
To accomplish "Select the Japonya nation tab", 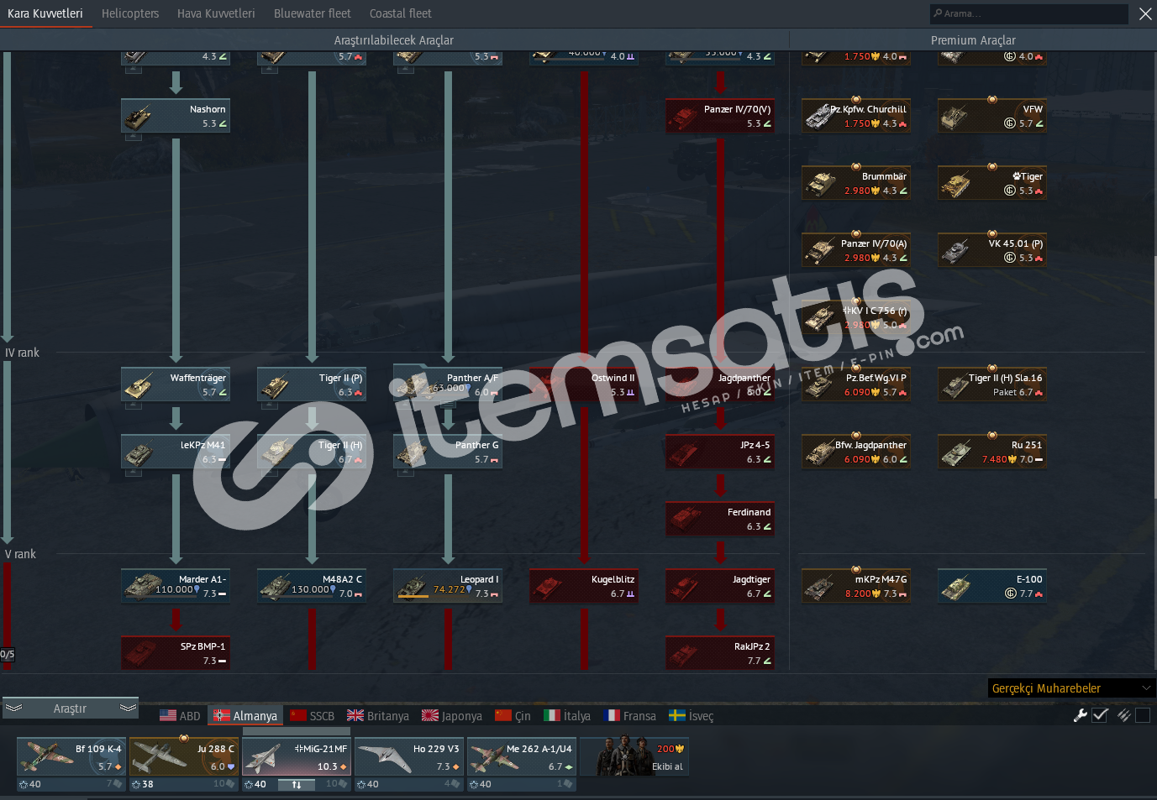I will (452, 716).
